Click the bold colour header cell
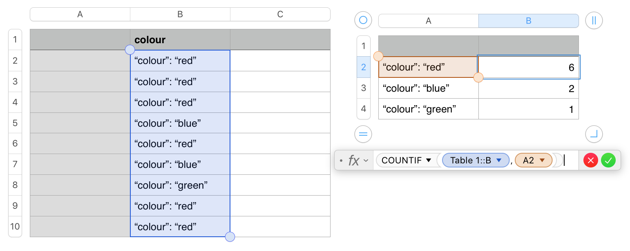The height and width of the screenshot is (251, 630). (x=180, y=40)
